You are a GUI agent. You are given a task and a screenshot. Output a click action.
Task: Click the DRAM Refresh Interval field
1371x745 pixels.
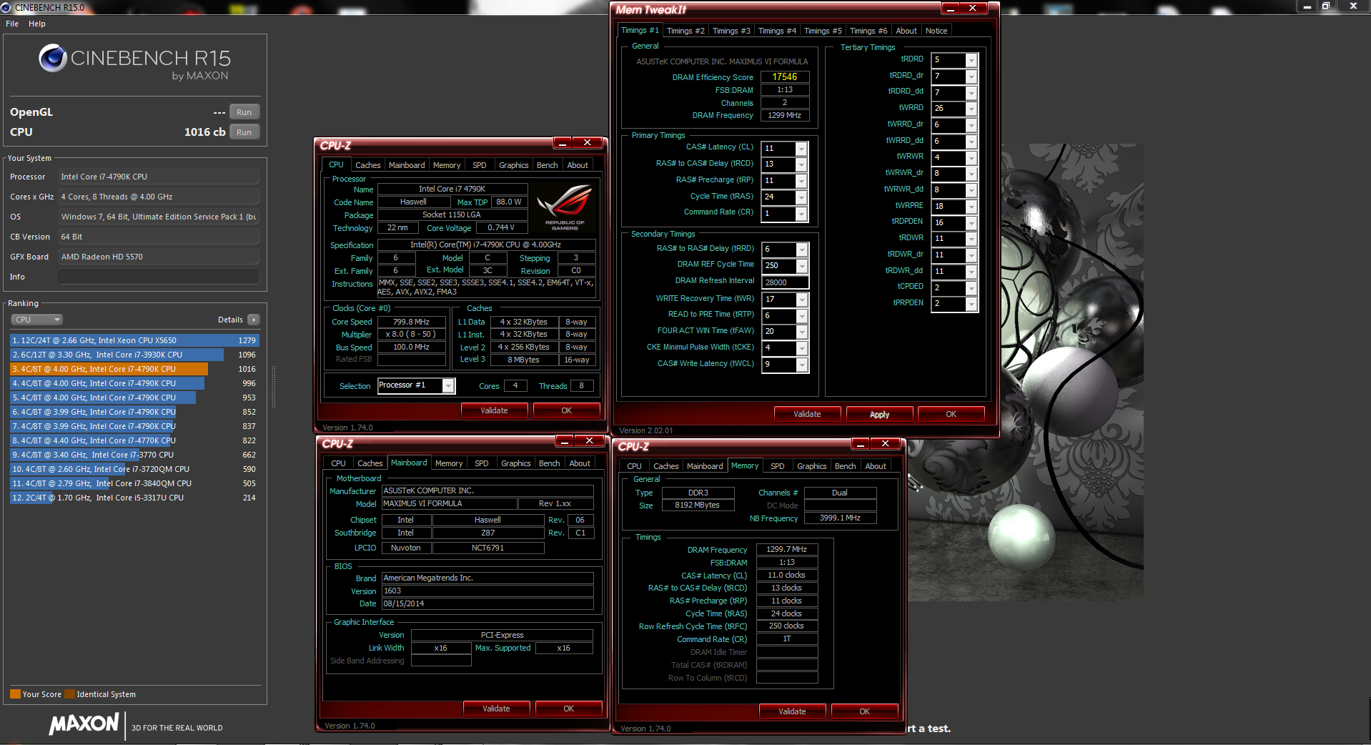tap(785, 282)
